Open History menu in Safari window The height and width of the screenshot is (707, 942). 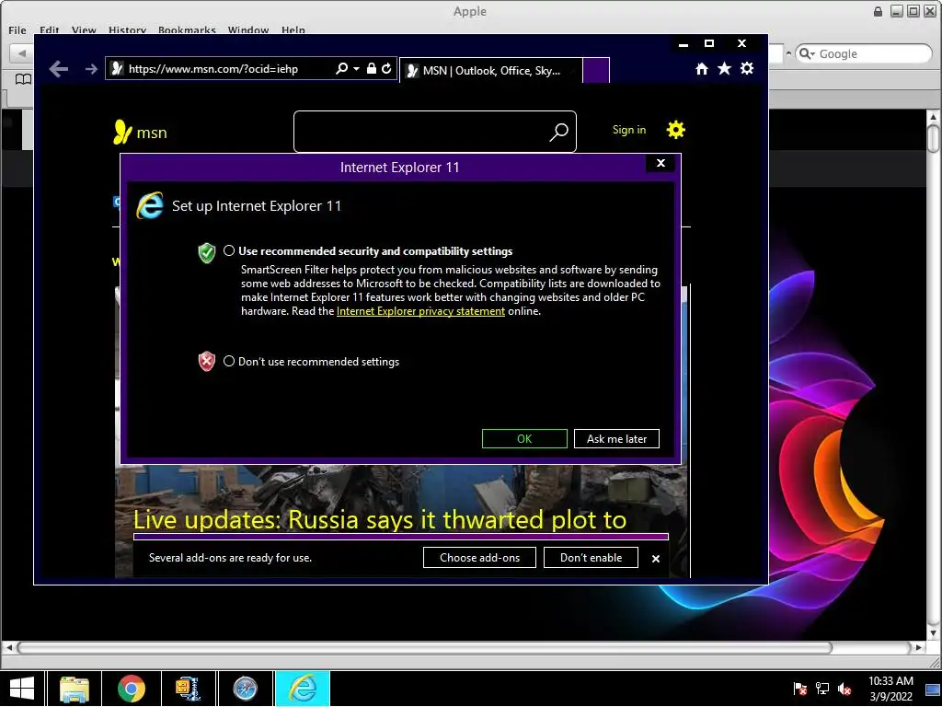point(127,30)
